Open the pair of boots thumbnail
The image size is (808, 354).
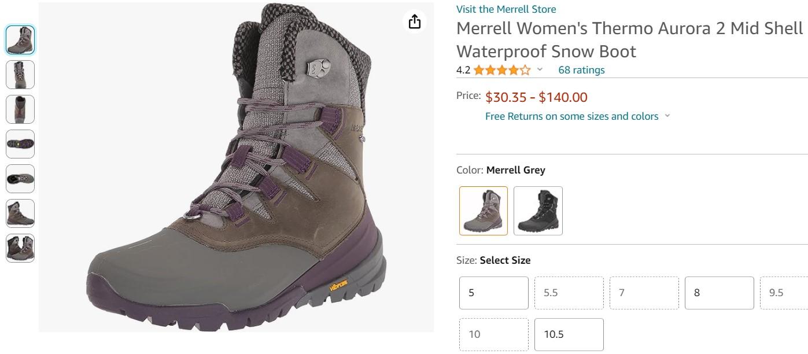(x=20, y=248)
